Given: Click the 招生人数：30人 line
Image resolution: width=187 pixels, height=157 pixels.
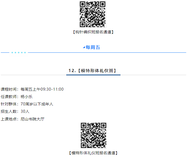Looking at the screenshot, I should [15, 111].
